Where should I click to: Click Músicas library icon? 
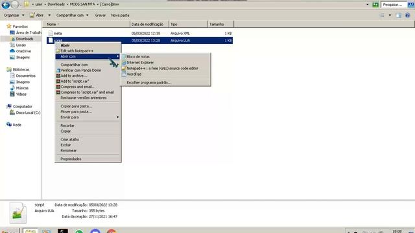click(x=12, y=88)
